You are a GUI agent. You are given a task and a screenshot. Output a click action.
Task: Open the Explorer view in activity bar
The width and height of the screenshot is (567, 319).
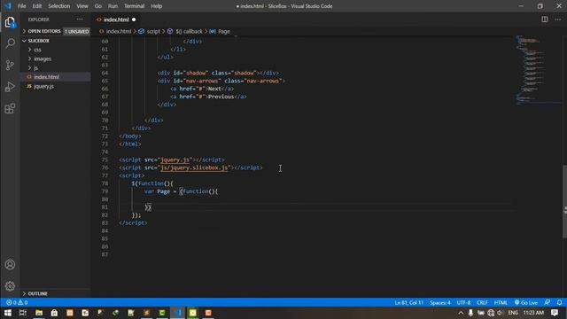pos(10,22)
